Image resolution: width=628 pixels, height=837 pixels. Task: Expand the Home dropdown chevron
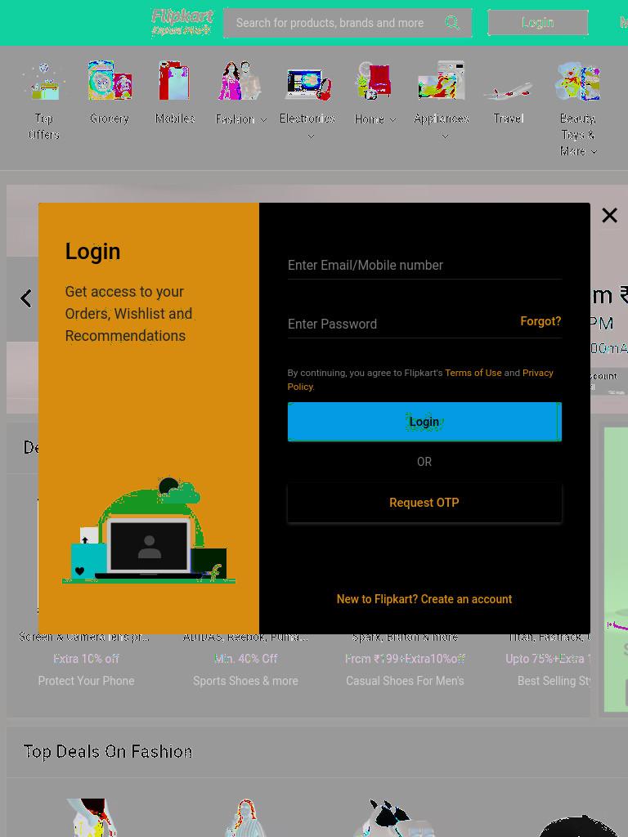[392, 120]
